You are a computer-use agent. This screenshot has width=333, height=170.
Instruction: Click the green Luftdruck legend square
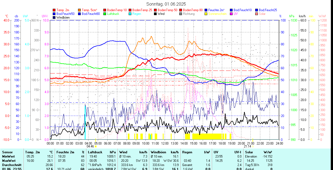[x=105, y=14]
